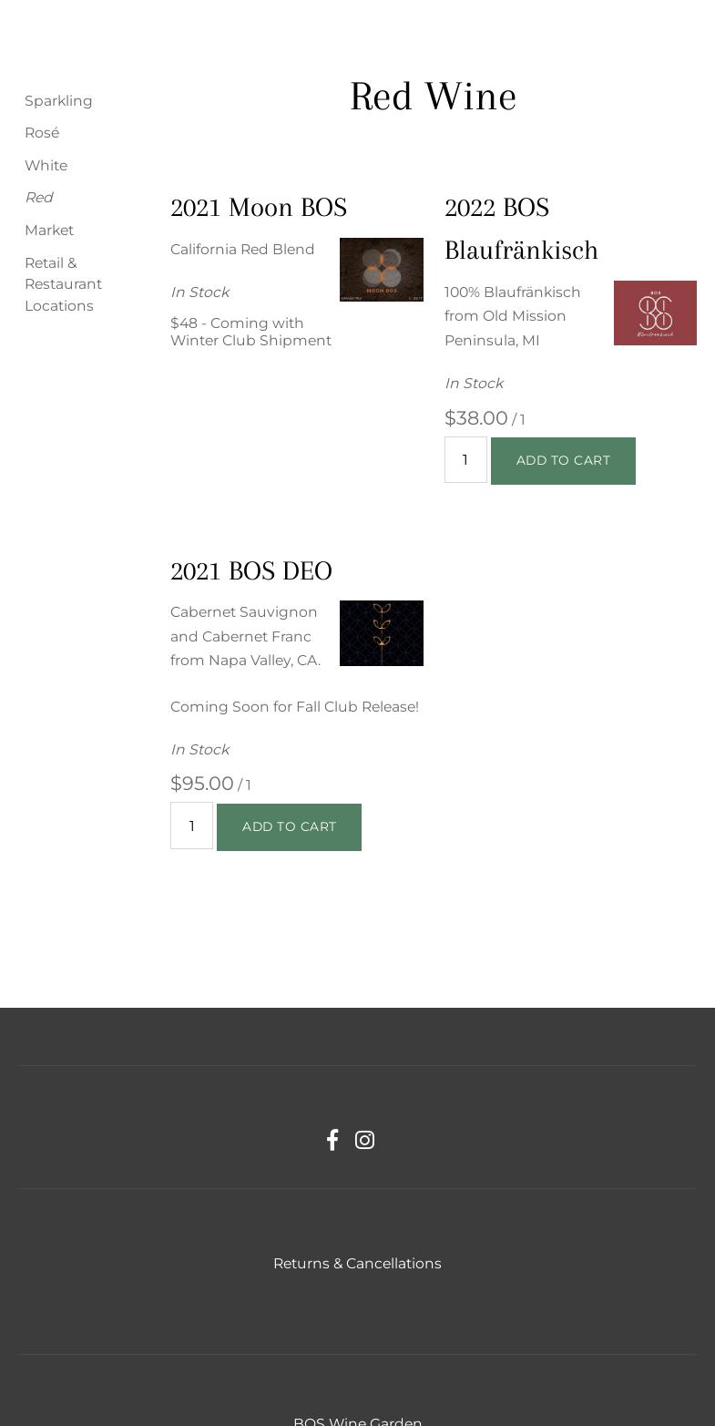Open the Rosé category
Image resolution: width=715 pixels, height=1426 pixels.
tap(42, 133)
